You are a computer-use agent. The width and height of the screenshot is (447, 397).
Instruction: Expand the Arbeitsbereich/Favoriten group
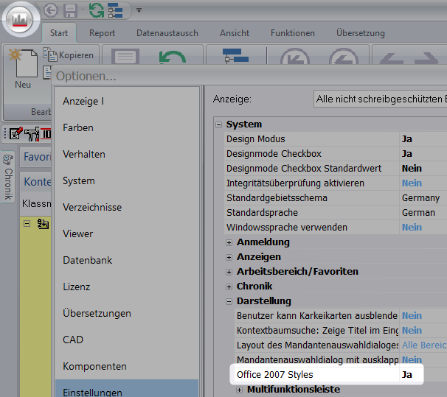coord(229,272)
